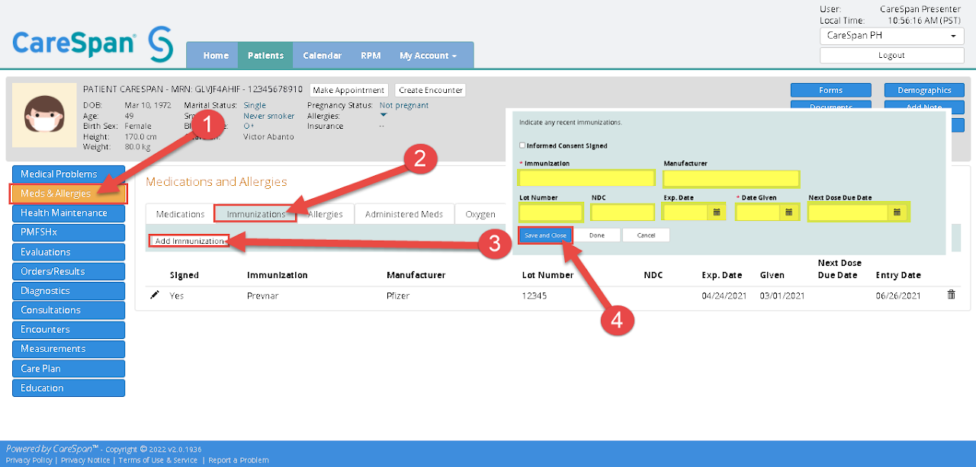Open the Exp. Date calendar picker icon

point(716,212)
